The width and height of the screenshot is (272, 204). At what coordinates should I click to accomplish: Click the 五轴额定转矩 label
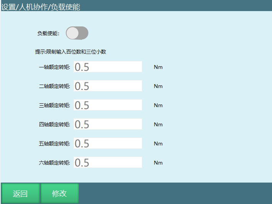[x=54, y=144]
